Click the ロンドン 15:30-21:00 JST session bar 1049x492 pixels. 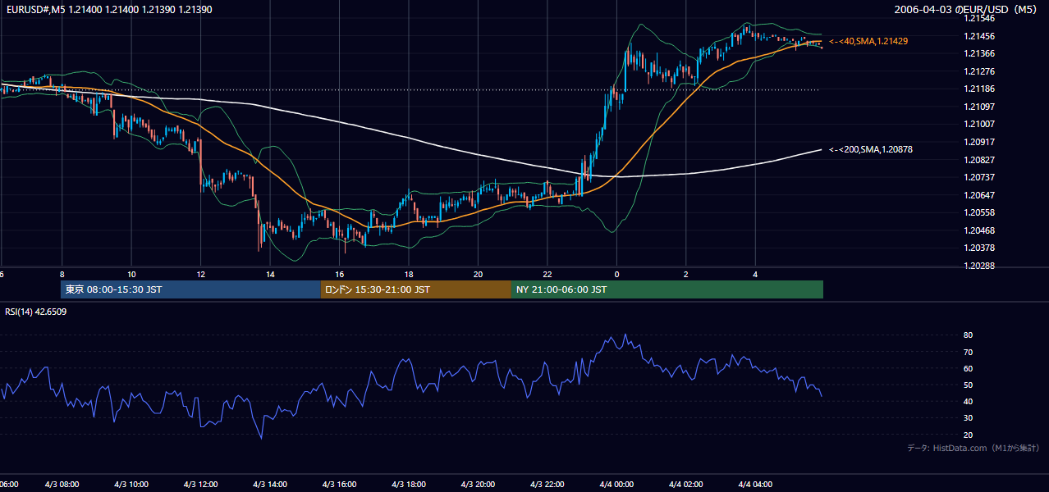coord(415,289)
